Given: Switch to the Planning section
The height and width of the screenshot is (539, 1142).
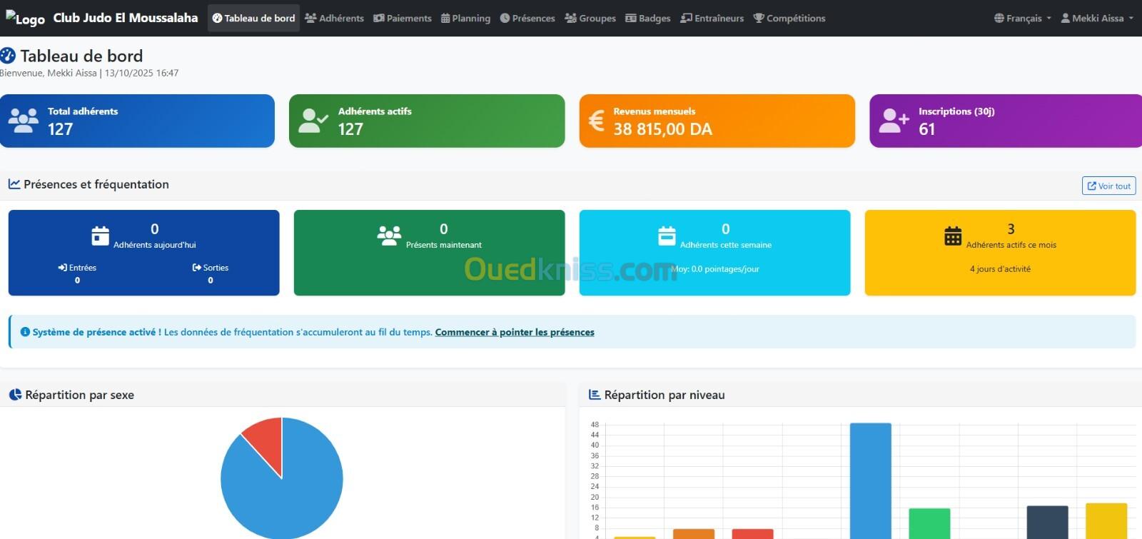Looking at the screenshot, I should pos(465,19).
